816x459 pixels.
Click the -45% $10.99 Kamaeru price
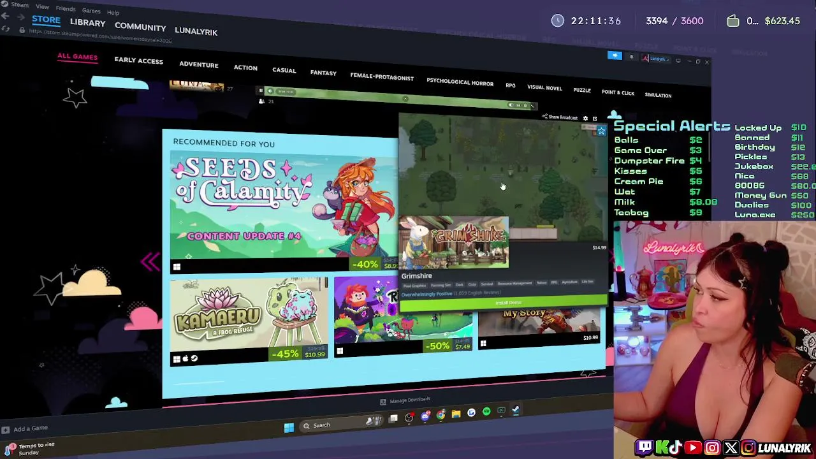[298, 354]
